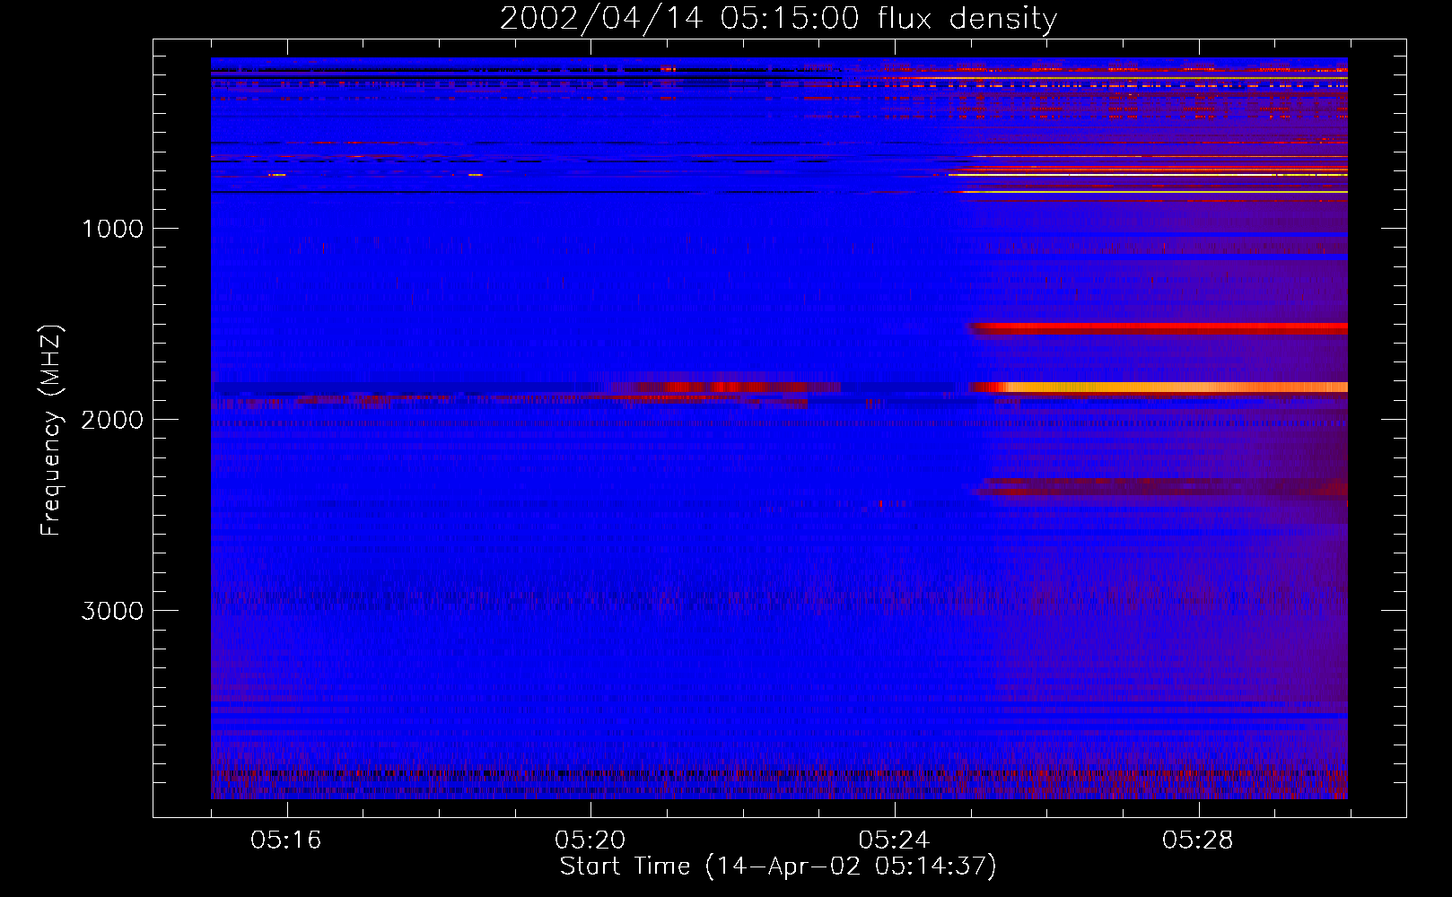Click the 'Start Time (14-Apr-02 05:14:37)' axis title

coord(778,867)
